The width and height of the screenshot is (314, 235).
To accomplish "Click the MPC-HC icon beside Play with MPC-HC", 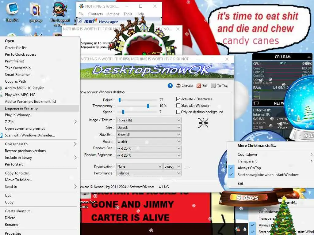I will coord(1,95).
